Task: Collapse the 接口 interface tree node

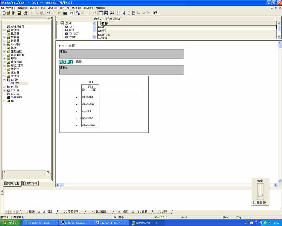Action: (x=58, y=23)
